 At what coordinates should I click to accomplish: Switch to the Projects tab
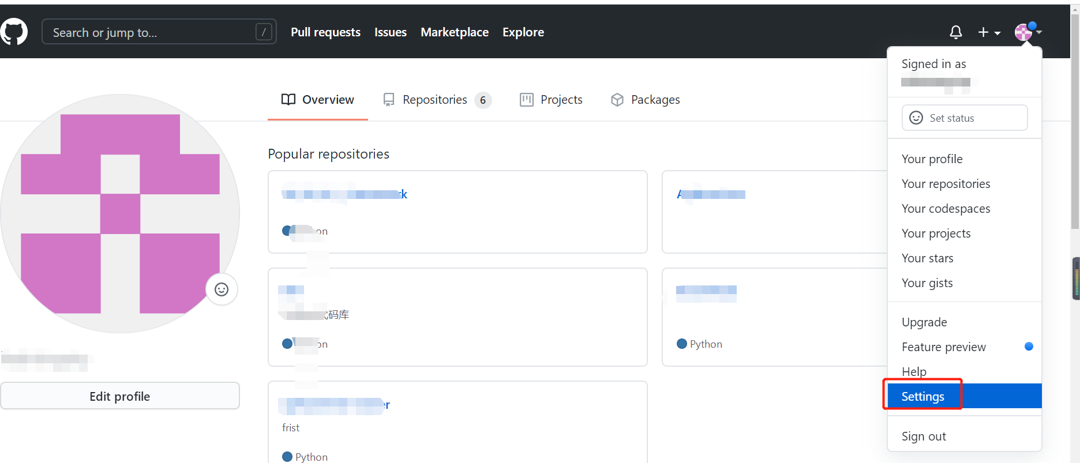pyautogui.click(x=551, y=100)
